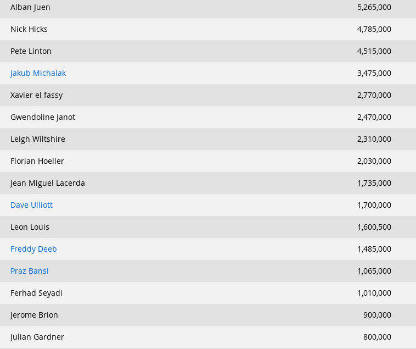
Task: Open Jakub Michalak's player profile link
Action: (38, 73)
